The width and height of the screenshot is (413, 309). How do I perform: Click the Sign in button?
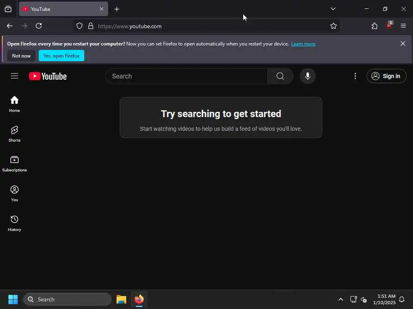click(x=386, y=76)
